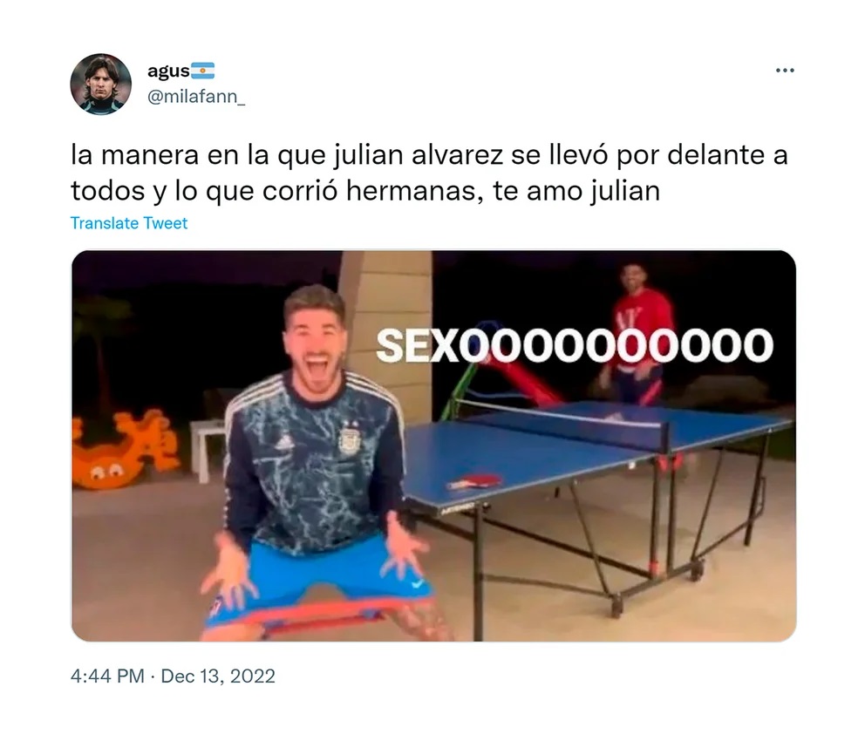Click the Argentina flag emoji beside agus
This screenshot has height=741, width=865.
click(x=202, y=71)
